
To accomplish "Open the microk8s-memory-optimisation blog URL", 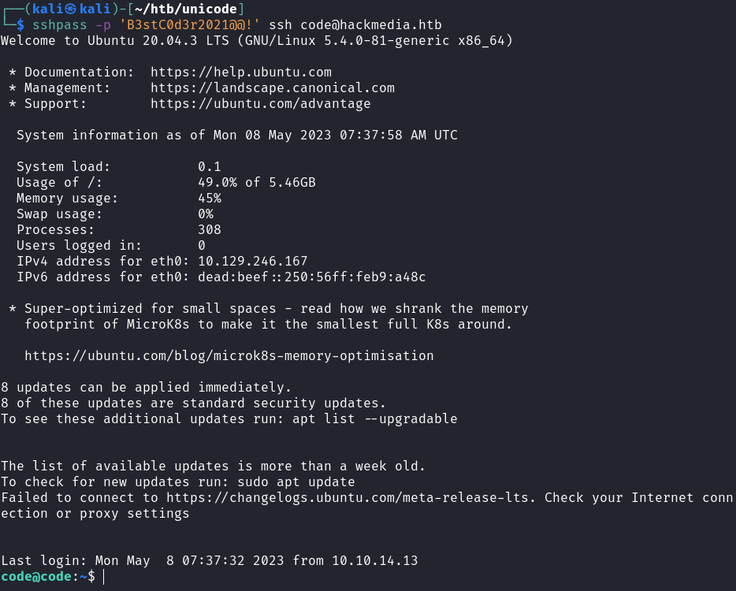I will pos(229,355).
